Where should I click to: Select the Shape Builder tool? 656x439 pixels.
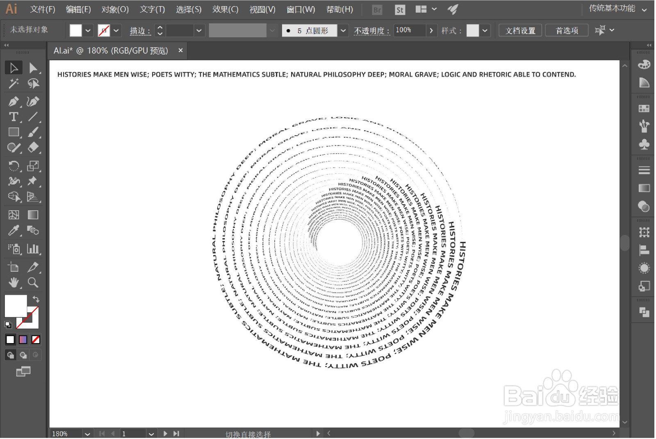point(14,197)
